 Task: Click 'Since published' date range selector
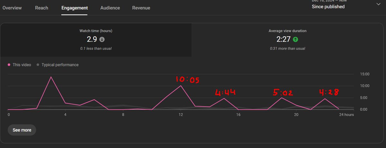point(328,6)
